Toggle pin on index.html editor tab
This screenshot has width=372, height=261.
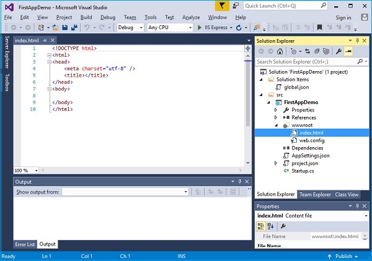pyautogui.click(x=45, y=40)
